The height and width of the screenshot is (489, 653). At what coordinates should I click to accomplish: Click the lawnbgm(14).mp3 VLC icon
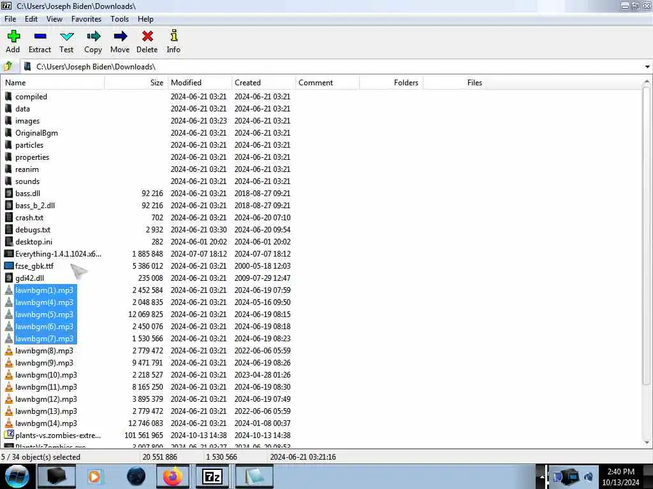(9, 423)
